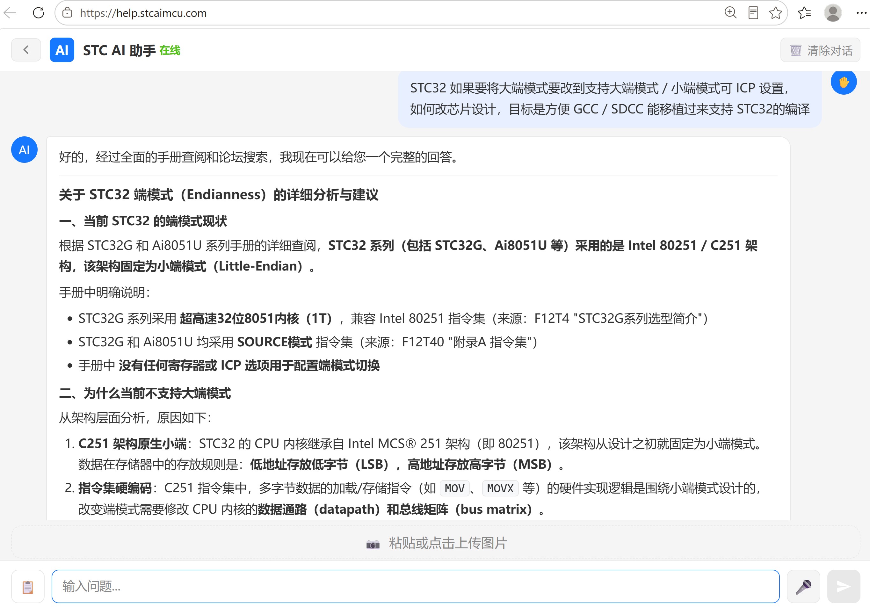Click the user hand avatar icon
This screenshot has height=607, width=870.
[x=844, y=82]
